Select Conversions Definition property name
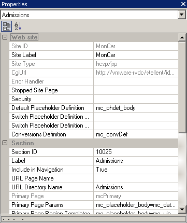The image size is (187, 223). tap(39, 134)
